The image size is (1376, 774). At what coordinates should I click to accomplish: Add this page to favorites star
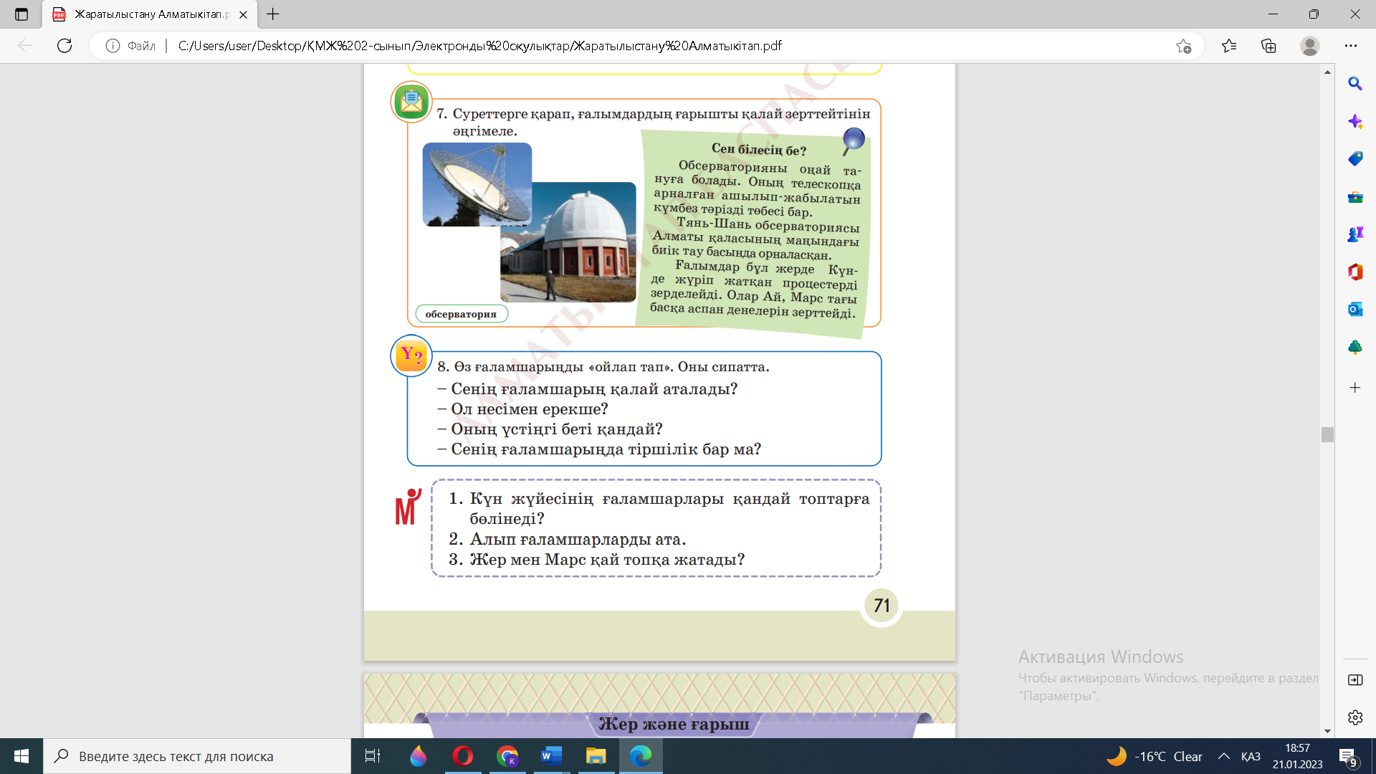1183,46
